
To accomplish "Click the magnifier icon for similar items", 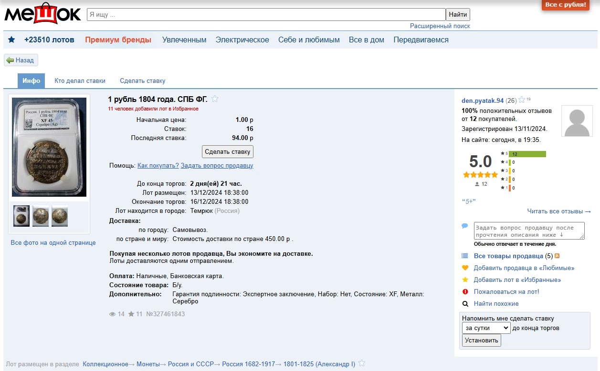I will pyautogui.click(x=465, y=304).
